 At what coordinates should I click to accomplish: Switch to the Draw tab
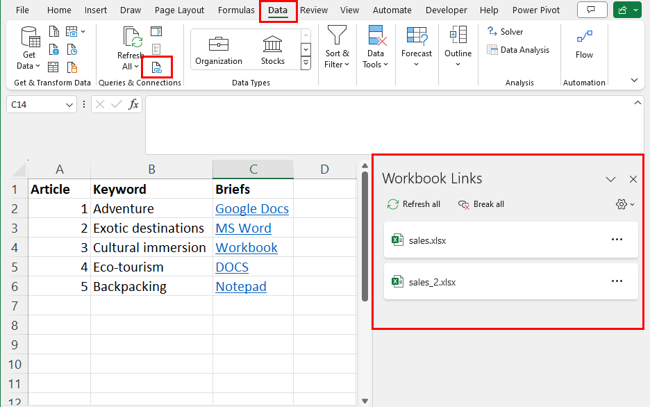(131, 10)
